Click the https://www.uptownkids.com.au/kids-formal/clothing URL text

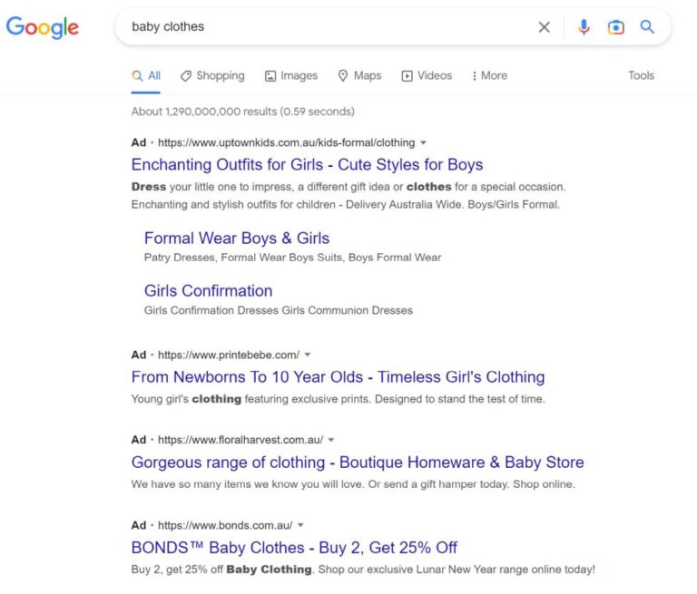pyautogui.click(x=286, y=142)
